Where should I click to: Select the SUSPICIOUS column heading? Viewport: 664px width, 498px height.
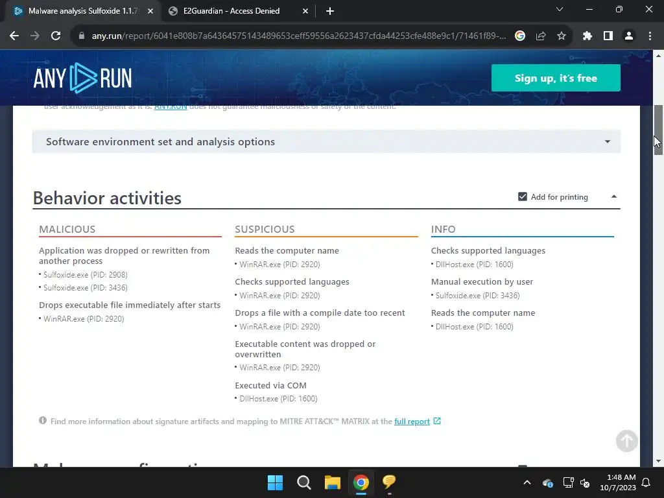click(x=265, y=229)
